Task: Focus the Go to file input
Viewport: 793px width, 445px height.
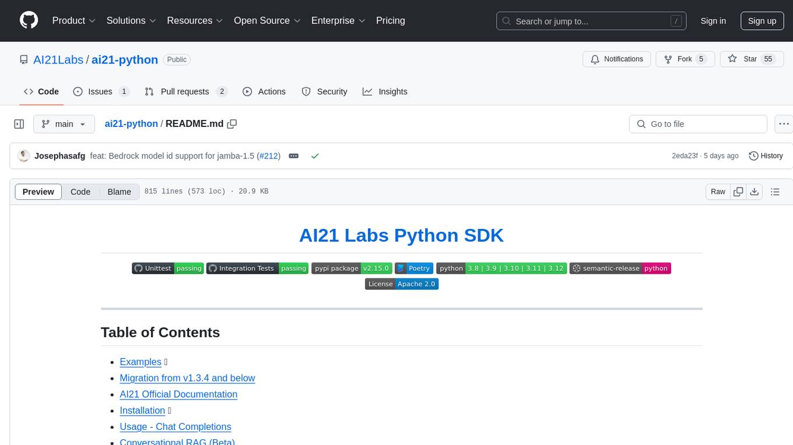Action: click(x=698, y=124)
